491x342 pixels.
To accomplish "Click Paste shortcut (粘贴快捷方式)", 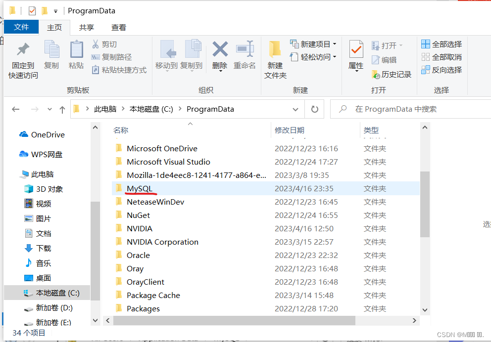I will [x=119, y=70].
